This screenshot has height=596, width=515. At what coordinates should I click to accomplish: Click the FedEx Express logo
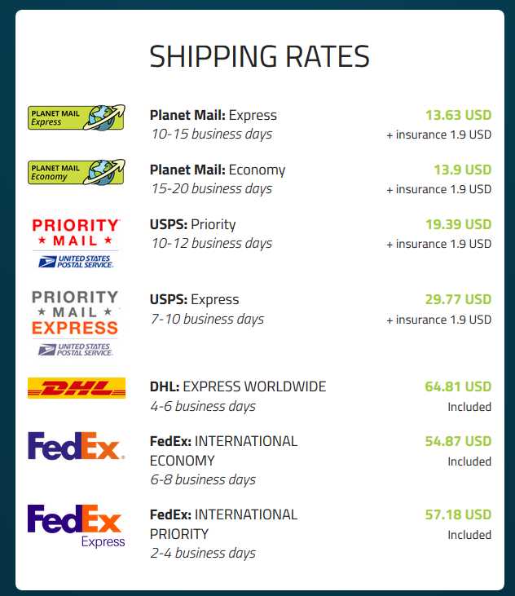tap(77, 525)
